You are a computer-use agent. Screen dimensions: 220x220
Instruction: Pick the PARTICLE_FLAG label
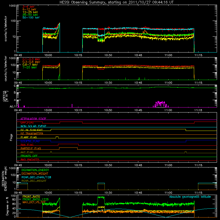pyautogui.click(x=31, y=148)
